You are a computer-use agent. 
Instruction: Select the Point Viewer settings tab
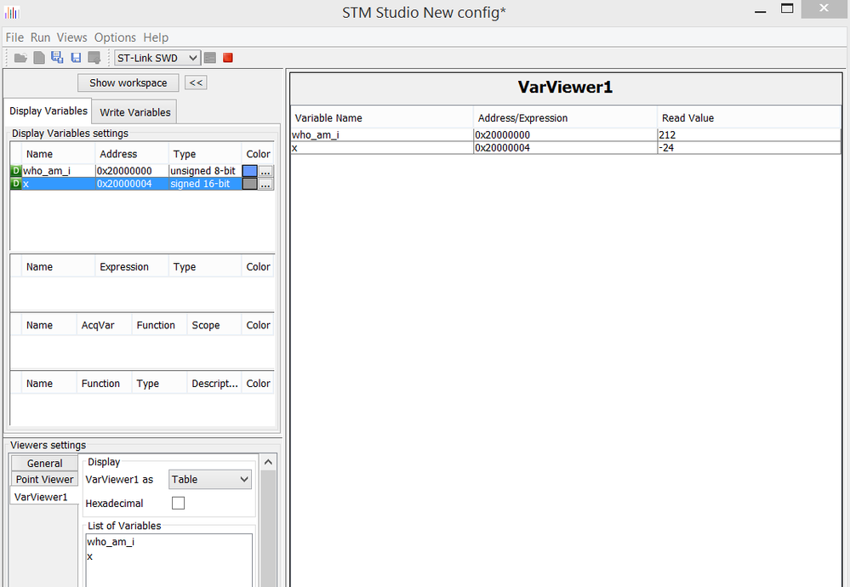tap(44, 479)
